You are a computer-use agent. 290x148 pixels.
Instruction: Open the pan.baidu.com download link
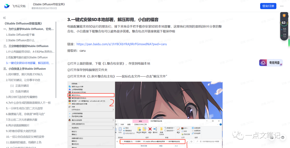point(122,44)
